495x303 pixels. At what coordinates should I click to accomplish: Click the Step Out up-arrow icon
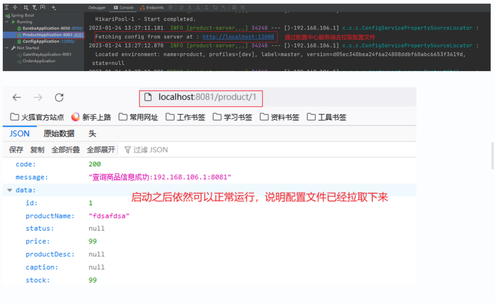click(206, 7)
